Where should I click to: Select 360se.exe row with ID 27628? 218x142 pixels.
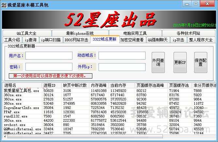(109, 99)
